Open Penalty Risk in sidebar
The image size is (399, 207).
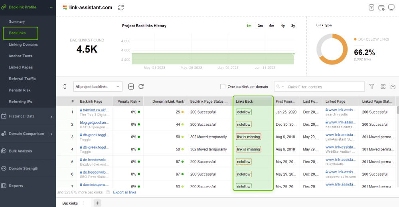coord(20,90)
